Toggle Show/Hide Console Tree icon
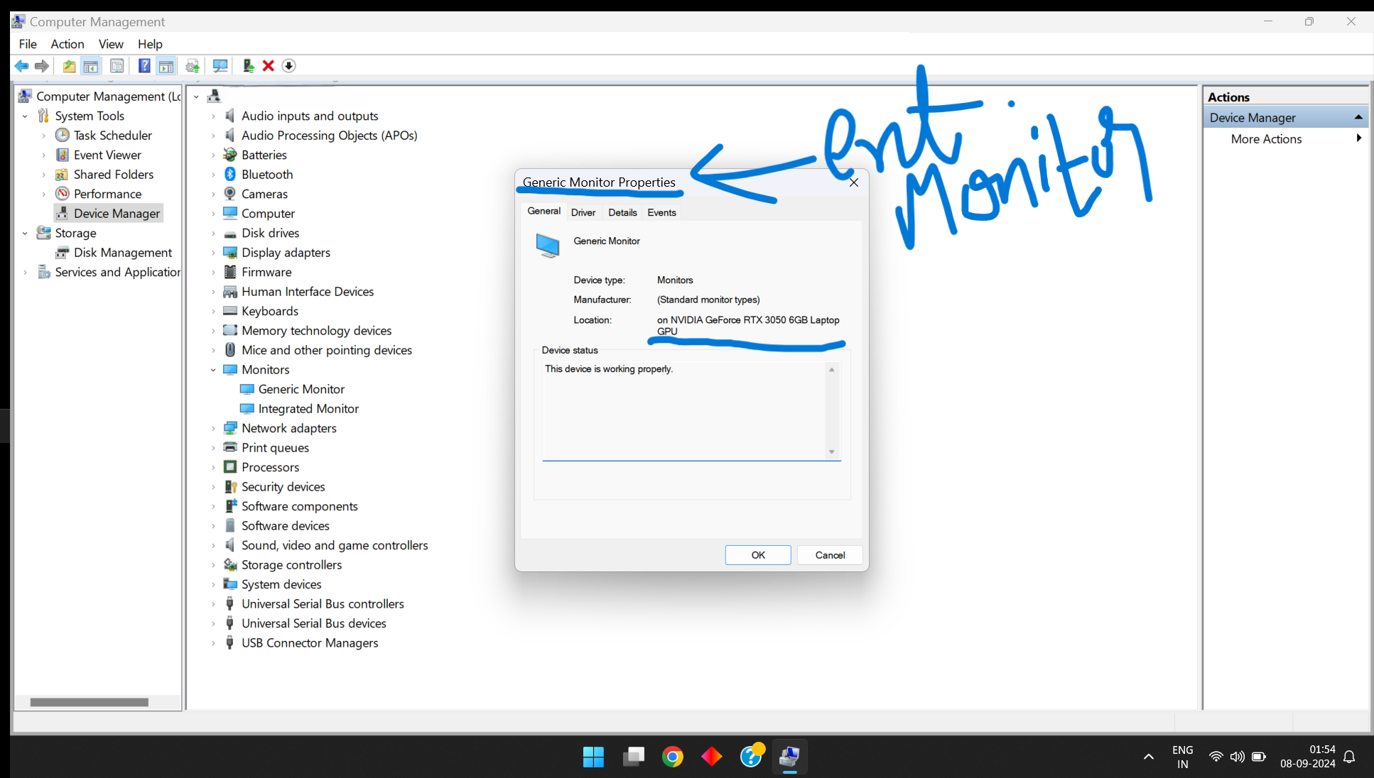Screen dimensions: 1374x778 click(91, 66)
